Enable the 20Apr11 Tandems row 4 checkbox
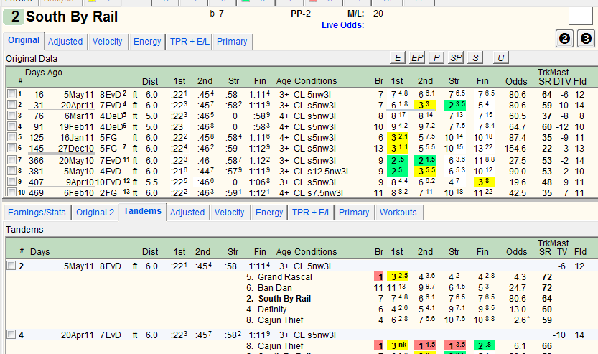This screenshot has height=354, width=598. point(11,335)
